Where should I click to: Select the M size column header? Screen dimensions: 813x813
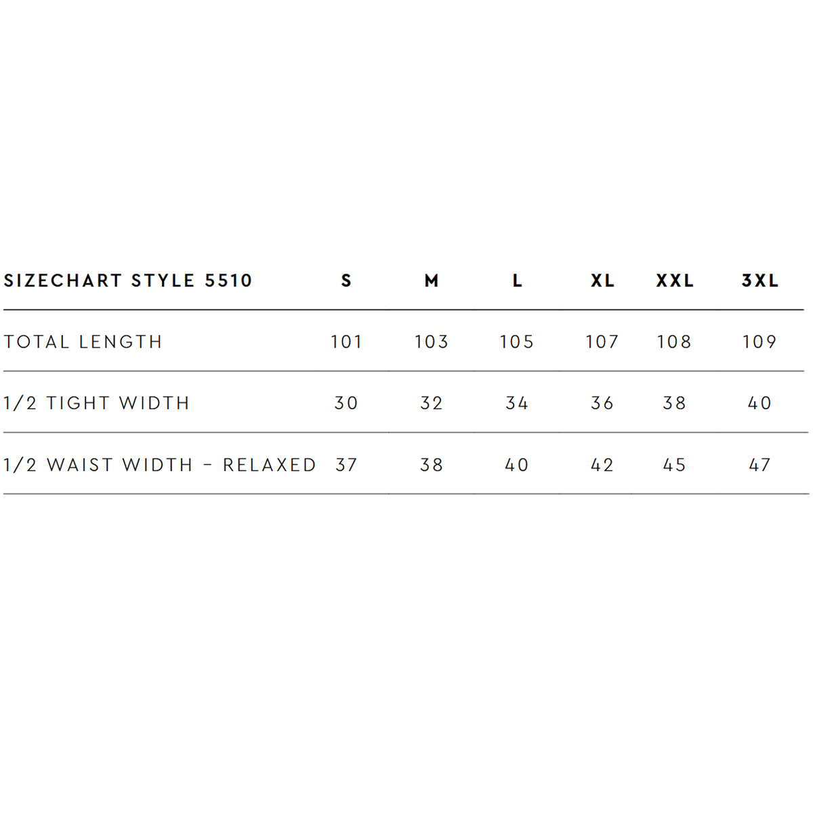(x=432, y=280)
